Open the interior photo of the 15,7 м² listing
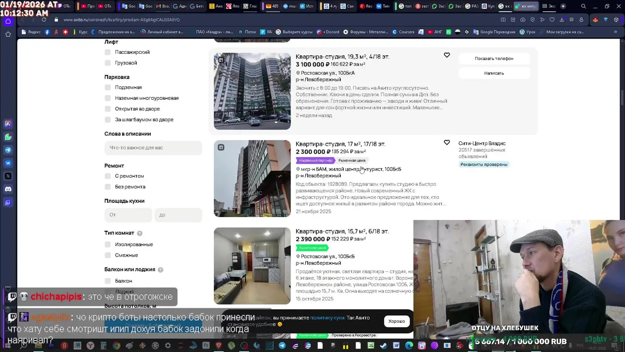625x352 pixels. 252,266
